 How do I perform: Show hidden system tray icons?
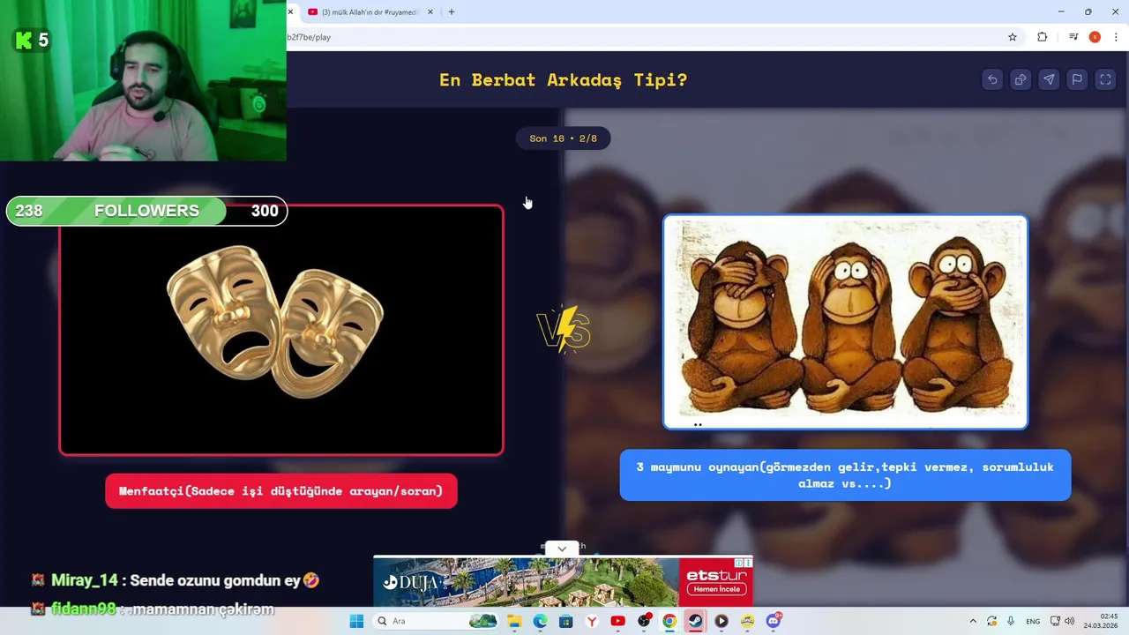(973, 621)
